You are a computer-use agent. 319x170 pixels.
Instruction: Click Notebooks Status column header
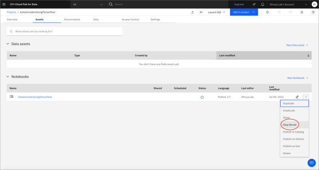pos(202,88)
